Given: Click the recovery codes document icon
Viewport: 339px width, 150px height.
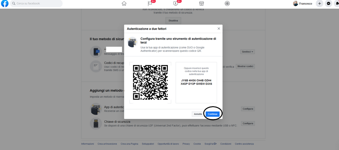Looking at the screenshot, I should coord(96,66).
